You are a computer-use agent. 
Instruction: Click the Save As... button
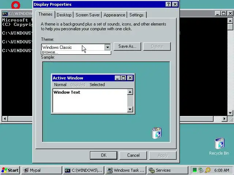[127, 46]
